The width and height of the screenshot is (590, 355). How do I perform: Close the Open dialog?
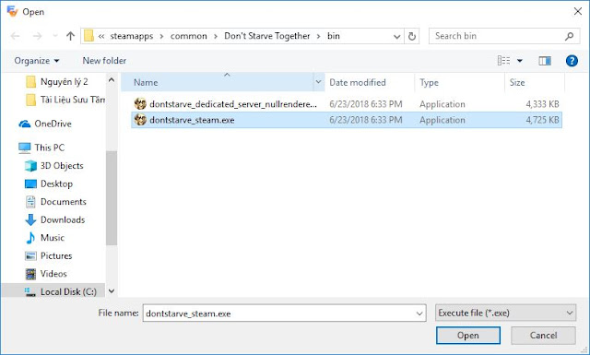578,12
